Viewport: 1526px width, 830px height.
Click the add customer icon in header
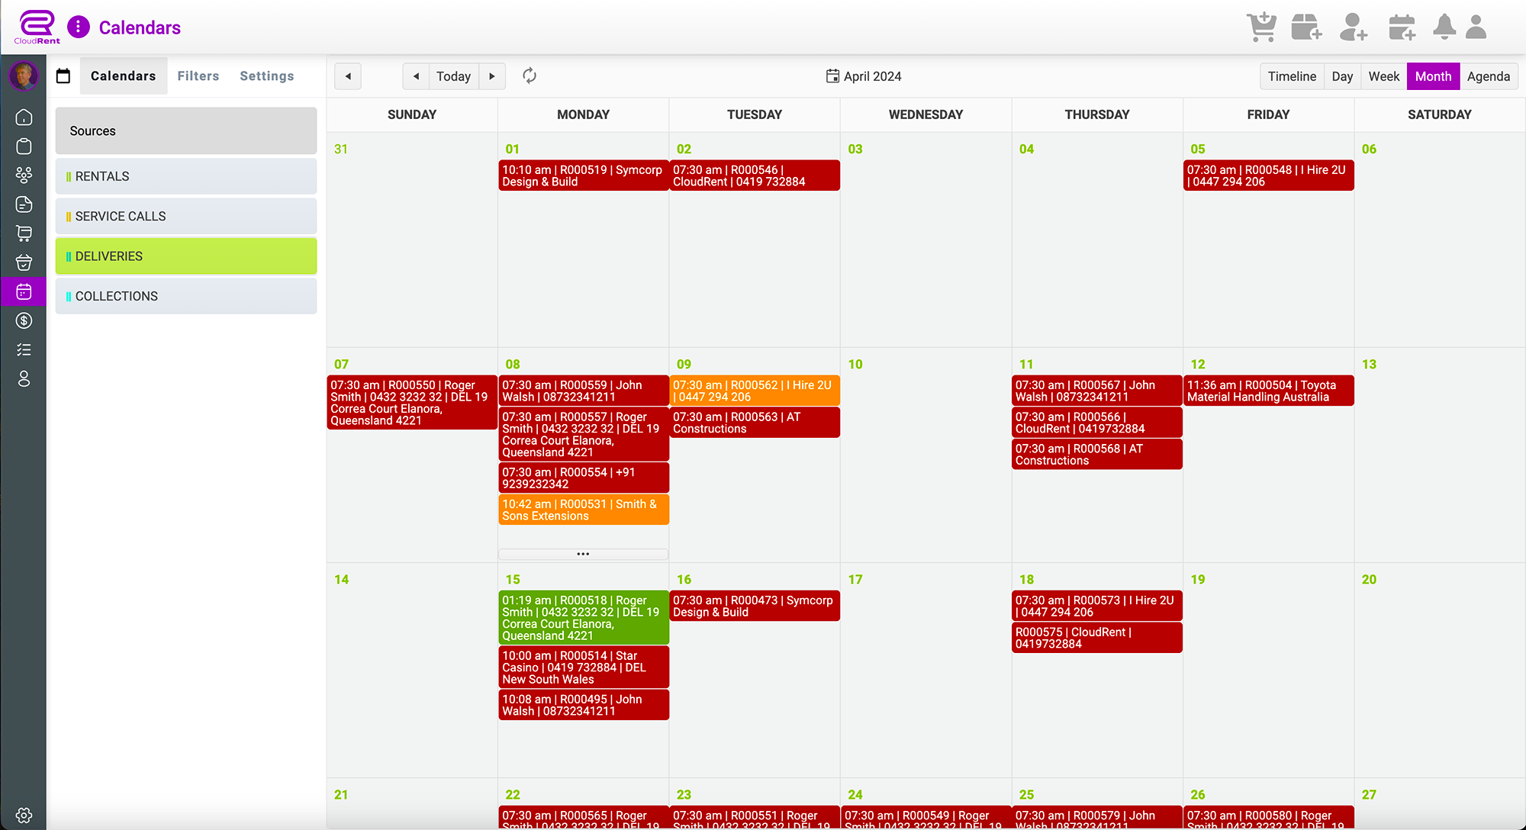[x=1353, y=27]
